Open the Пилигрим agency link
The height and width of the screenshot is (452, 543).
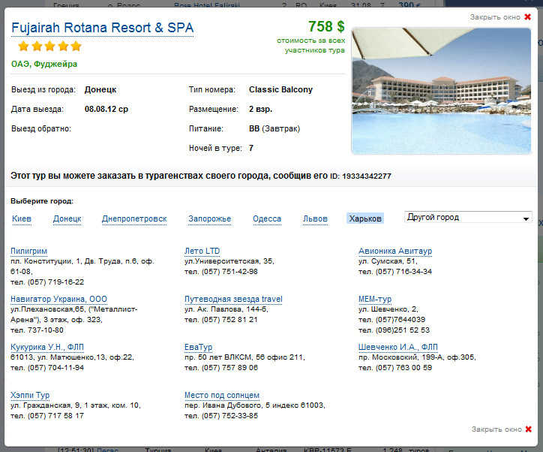[x=28, y=251]
